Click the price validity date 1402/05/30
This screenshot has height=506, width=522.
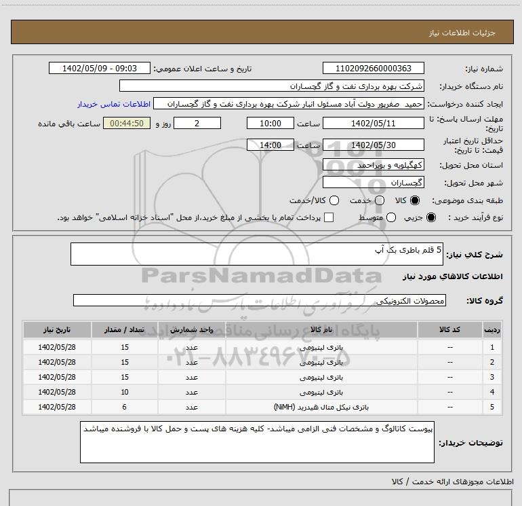pos(373,145)
